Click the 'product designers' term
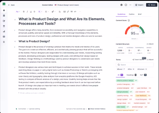 (126, 84)
